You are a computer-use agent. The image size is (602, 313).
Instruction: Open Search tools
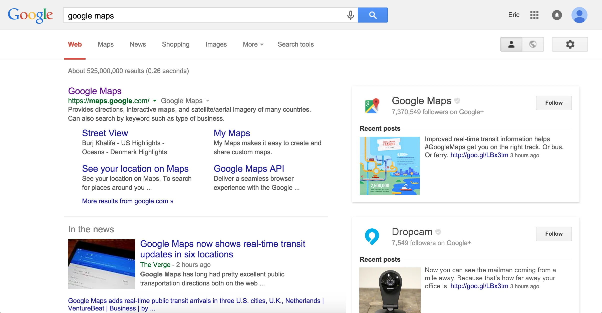[295, 44]
